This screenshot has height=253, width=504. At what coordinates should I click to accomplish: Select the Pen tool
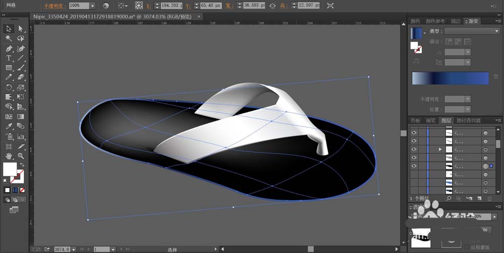[x=9, y=48]
